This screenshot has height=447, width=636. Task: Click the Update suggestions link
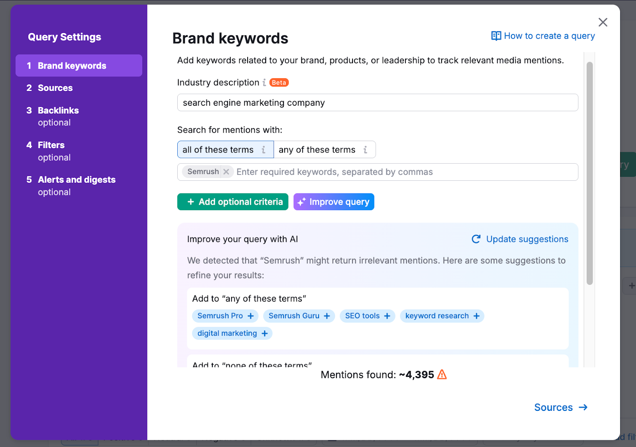click(520, 239)
